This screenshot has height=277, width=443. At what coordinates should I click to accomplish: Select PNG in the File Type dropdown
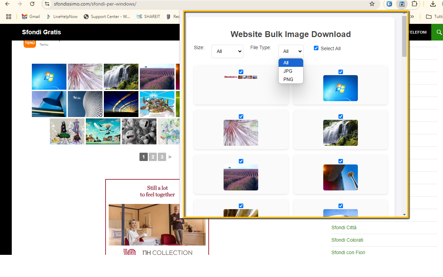click(x=288, y=79)
